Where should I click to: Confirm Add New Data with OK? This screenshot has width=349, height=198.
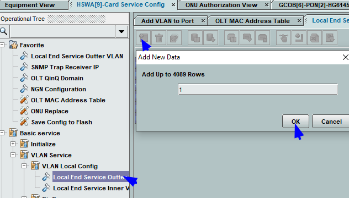click(295, 122)
